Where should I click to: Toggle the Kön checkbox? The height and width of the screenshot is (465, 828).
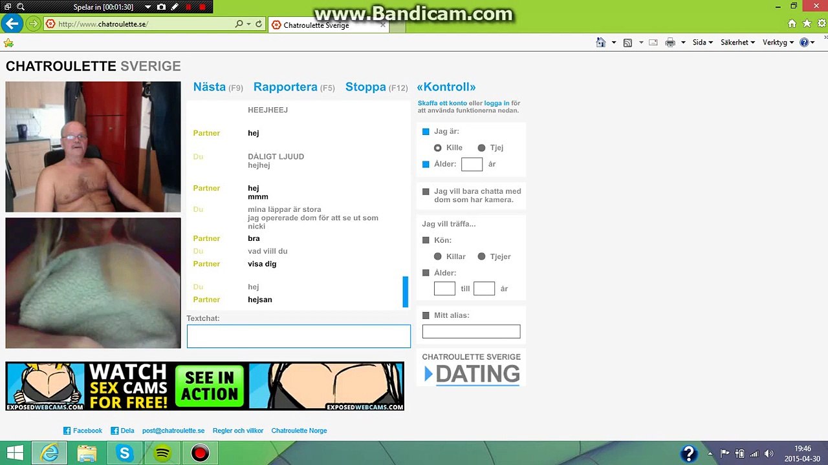426,240
